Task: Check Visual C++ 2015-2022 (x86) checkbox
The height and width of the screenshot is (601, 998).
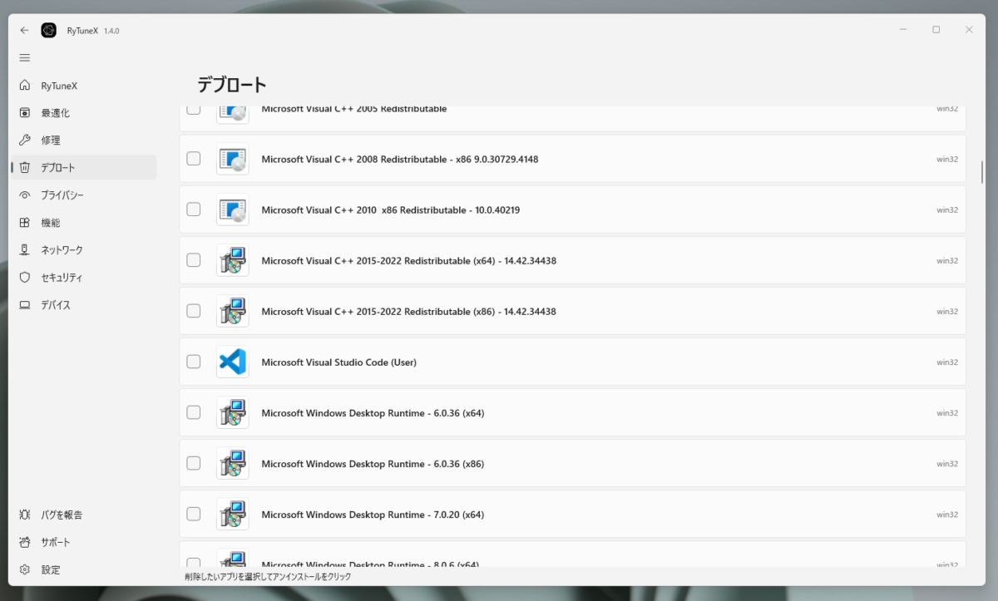Action: pos(193,311)
